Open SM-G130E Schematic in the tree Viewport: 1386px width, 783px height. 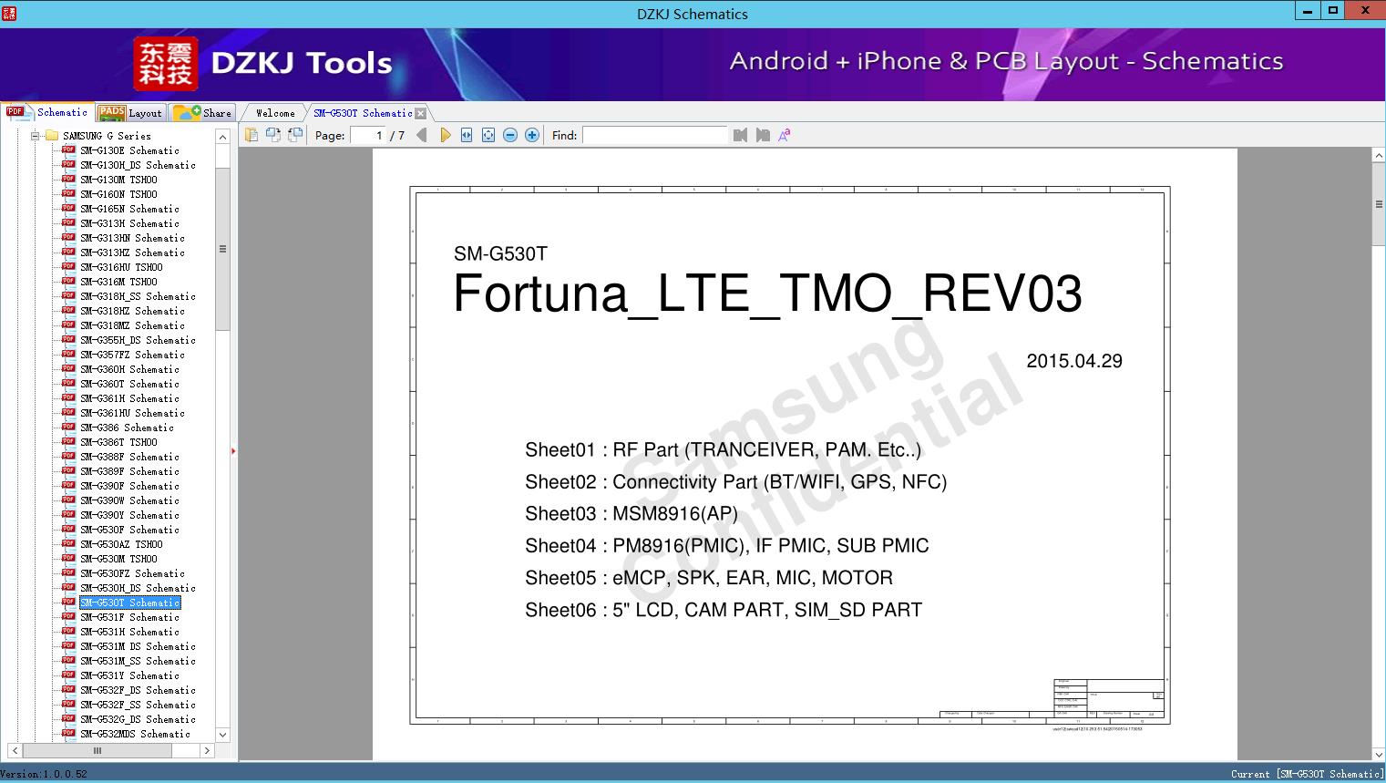tap(129, 150)
